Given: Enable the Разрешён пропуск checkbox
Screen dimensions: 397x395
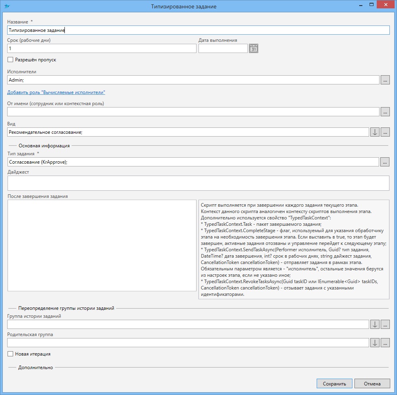Looking at the screenshot, I should (10, 60).
